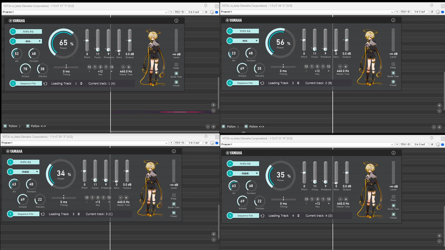Reload the sequence file for Current track 1 (A)

(x=45, y=84)
